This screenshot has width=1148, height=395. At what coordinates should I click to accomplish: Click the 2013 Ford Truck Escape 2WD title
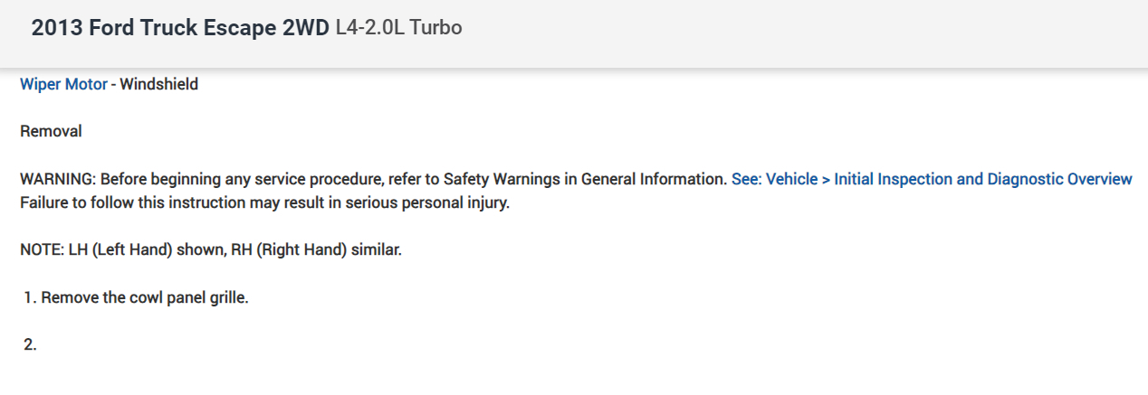[x=180, y=28]
